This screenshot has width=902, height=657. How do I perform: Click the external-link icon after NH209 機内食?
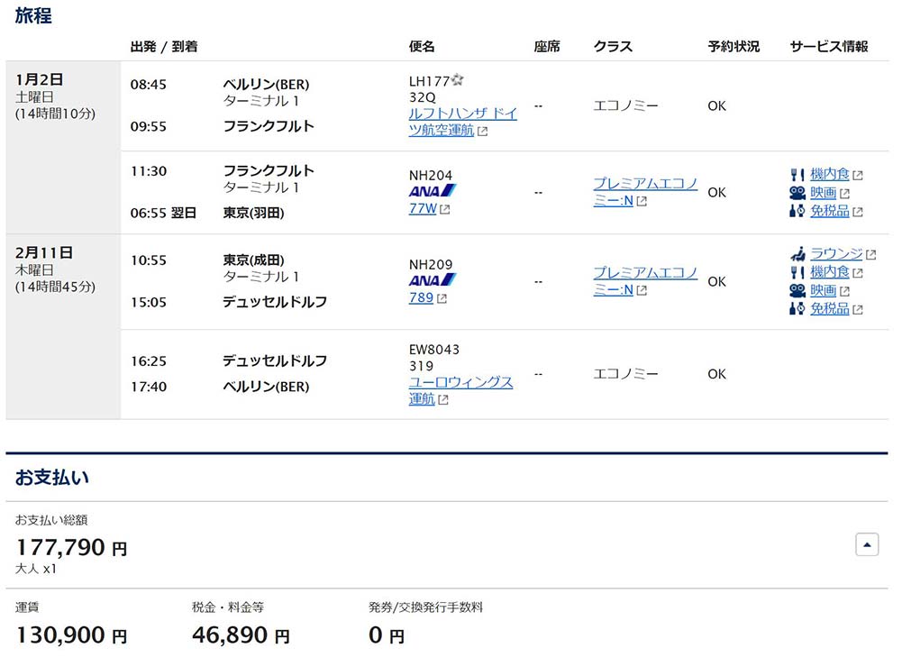point(858,273)
